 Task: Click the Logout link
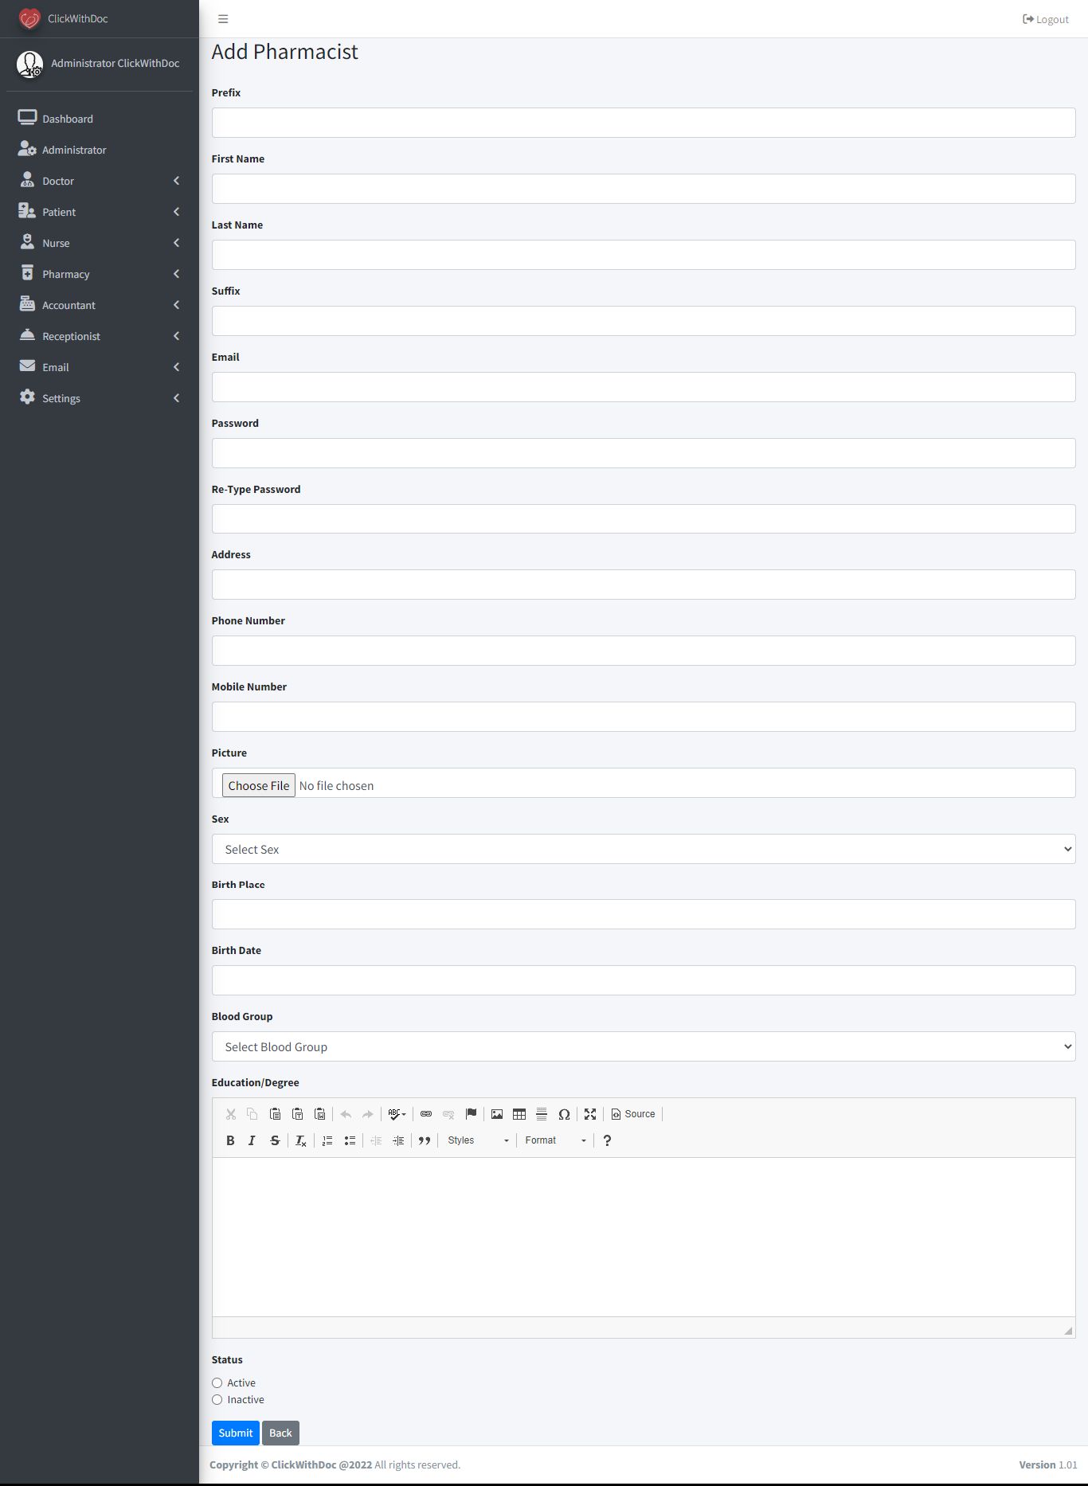(x=1046, y=19)
